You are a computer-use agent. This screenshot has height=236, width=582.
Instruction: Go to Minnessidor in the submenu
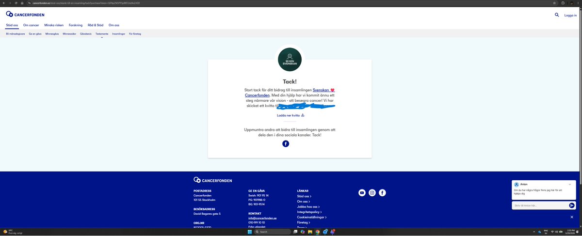(x=69, y=34)
